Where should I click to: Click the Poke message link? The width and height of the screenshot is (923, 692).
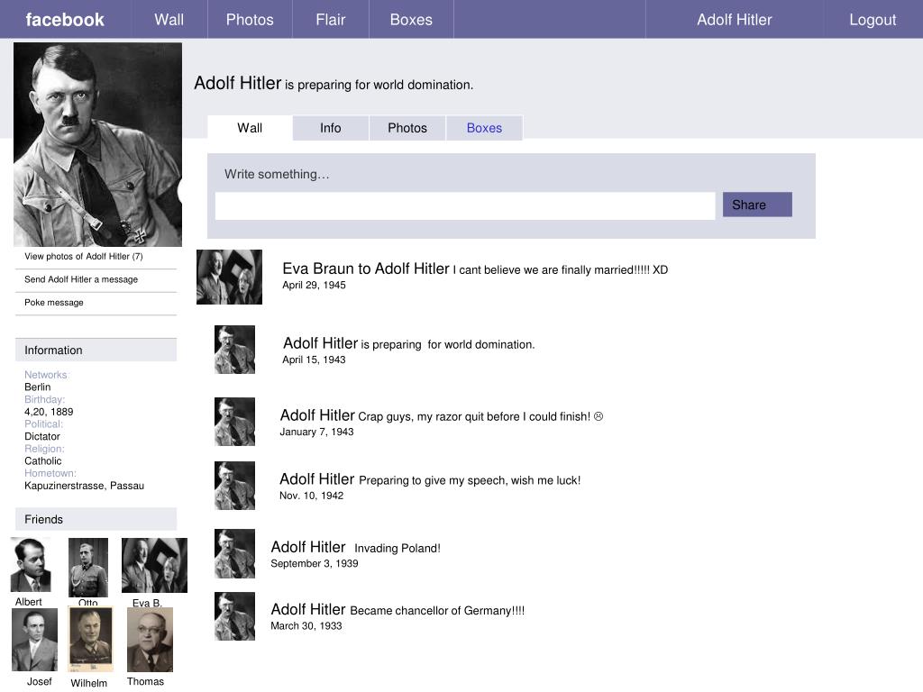coord(53,302)
